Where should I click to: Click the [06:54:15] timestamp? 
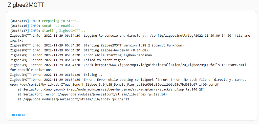pyautogui.click(x=19, y=21)
